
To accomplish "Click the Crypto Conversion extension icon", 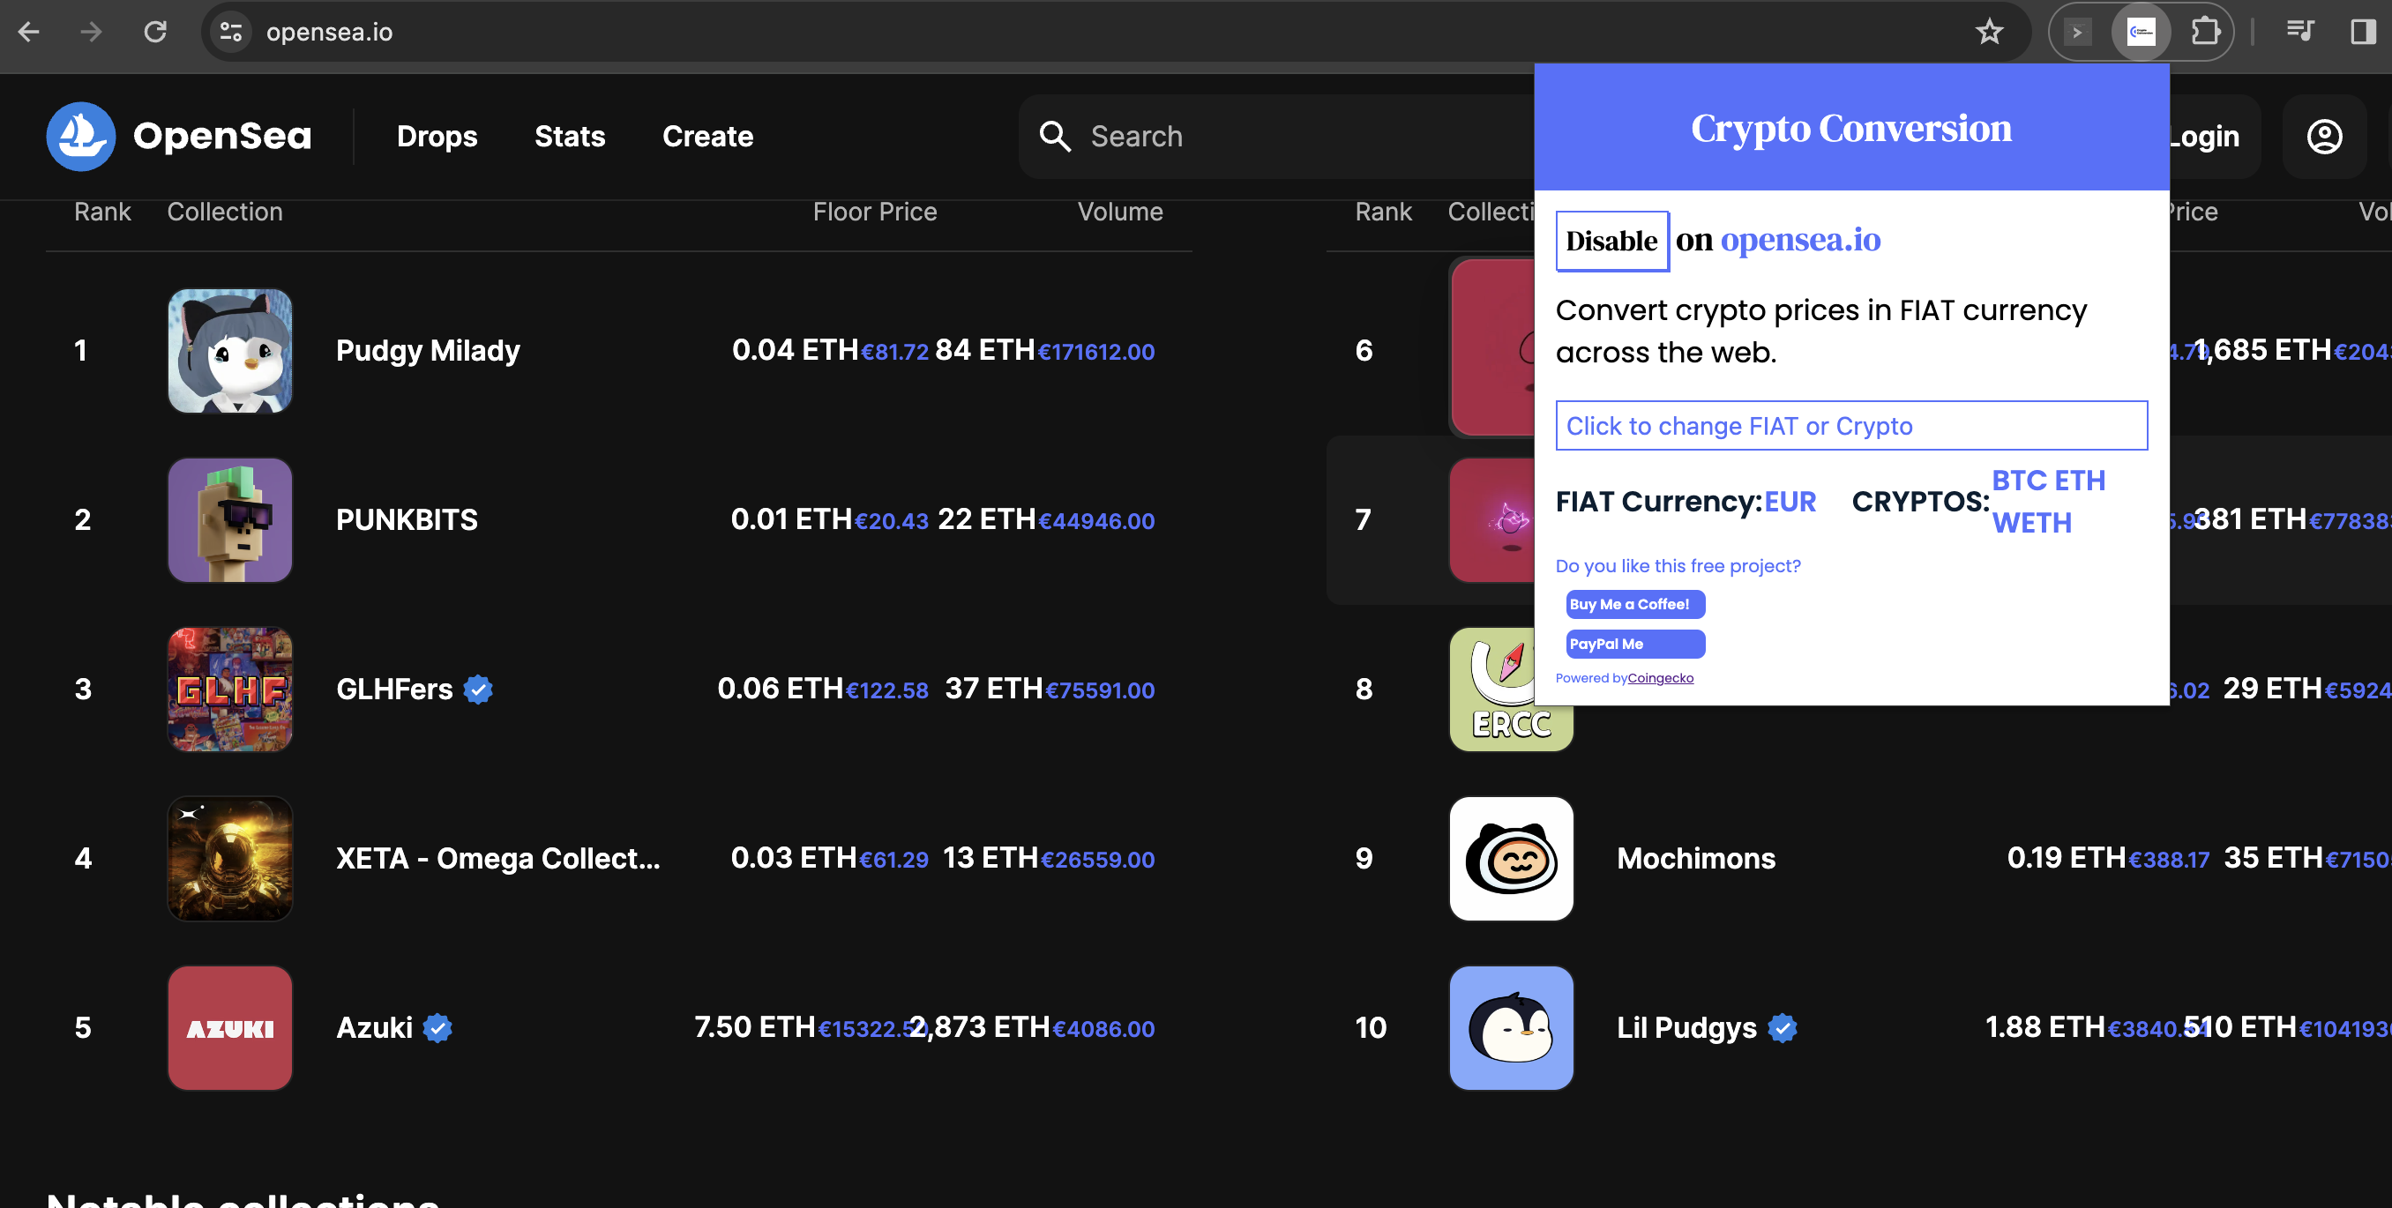I will 2141,32.
